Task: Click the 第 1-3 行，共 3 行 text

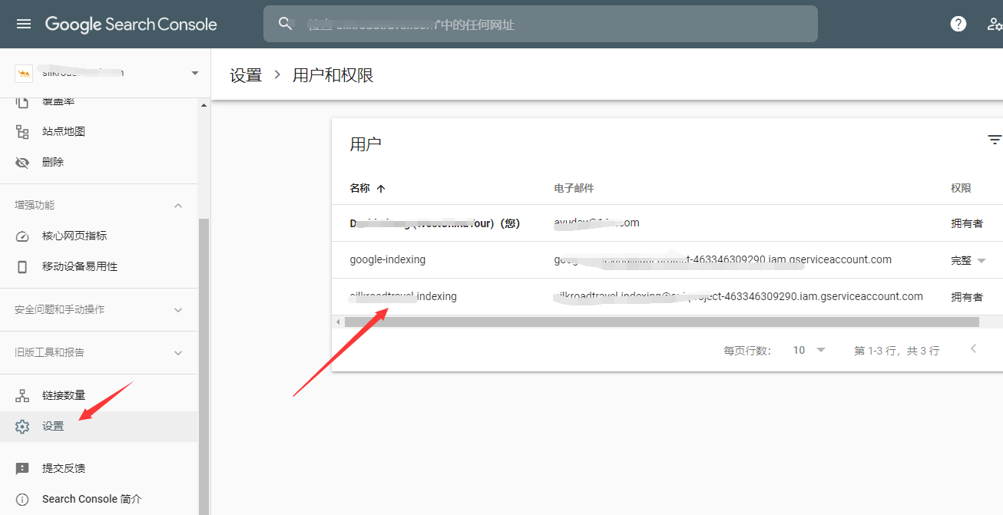Action: 896,350
